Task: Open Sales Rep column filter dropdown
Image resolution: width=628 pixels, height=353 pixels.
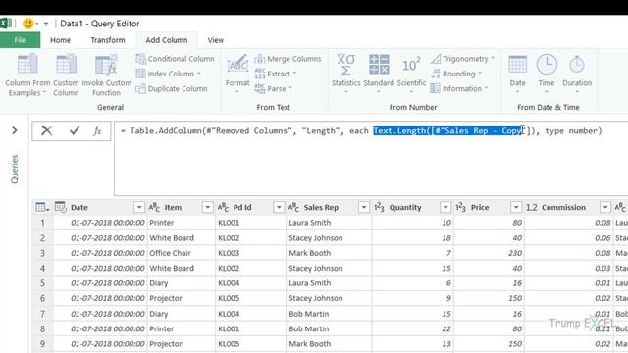Action: point(364,207)
